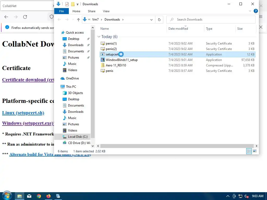Select the penis(1) certificate file
Viewport: 267px width, 200px height.
tap(177, 43)
